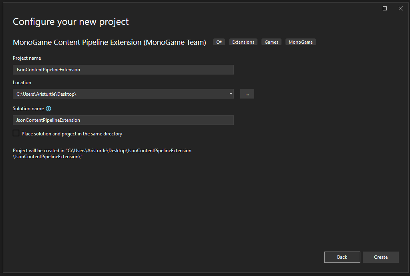Click the 'Location' label
The height and width of the screenshot is (276, 410).
tap(22, 83)
